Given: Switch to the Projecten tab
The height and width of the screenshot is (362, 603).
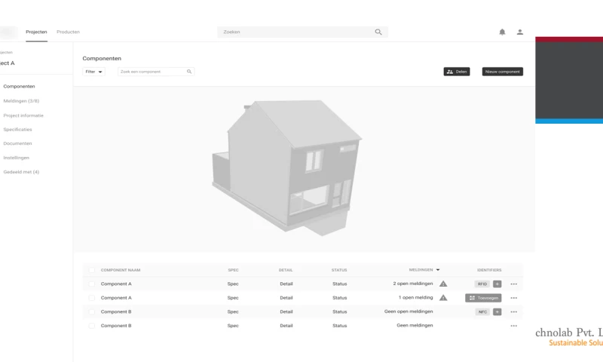Looking at the screenshot, I should pos(36,32).
